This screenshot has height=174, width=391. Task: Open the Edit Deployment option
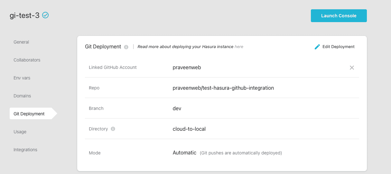click(338, 47)
